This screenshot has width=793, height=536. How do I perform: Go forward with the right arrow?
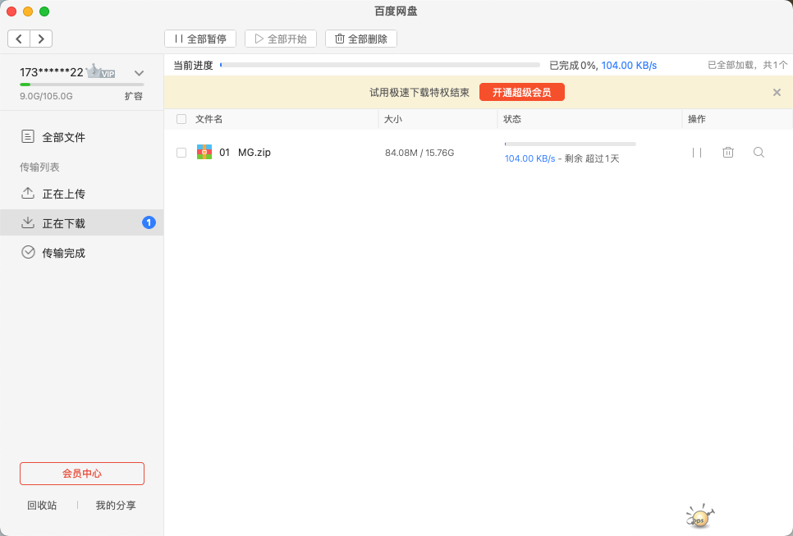pyautogui.click(x=41, y=39)
